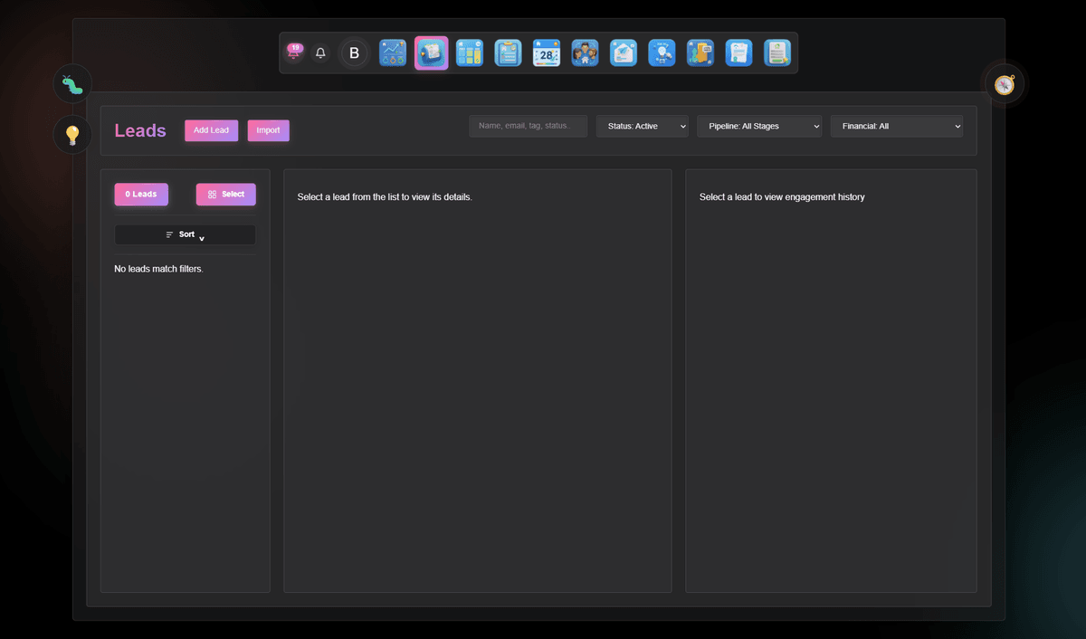Click the Import button
The image size is (1086, 639).
268,130
